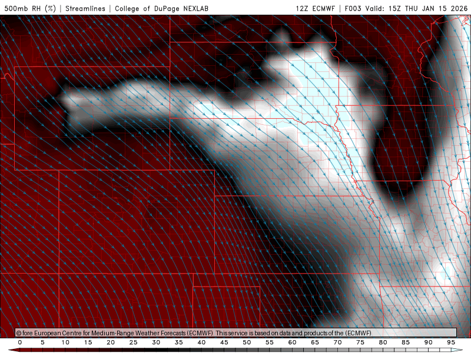
Task: Select the "95" label on the RH scale
Action: pyautogui.click(x=451, y=342)
